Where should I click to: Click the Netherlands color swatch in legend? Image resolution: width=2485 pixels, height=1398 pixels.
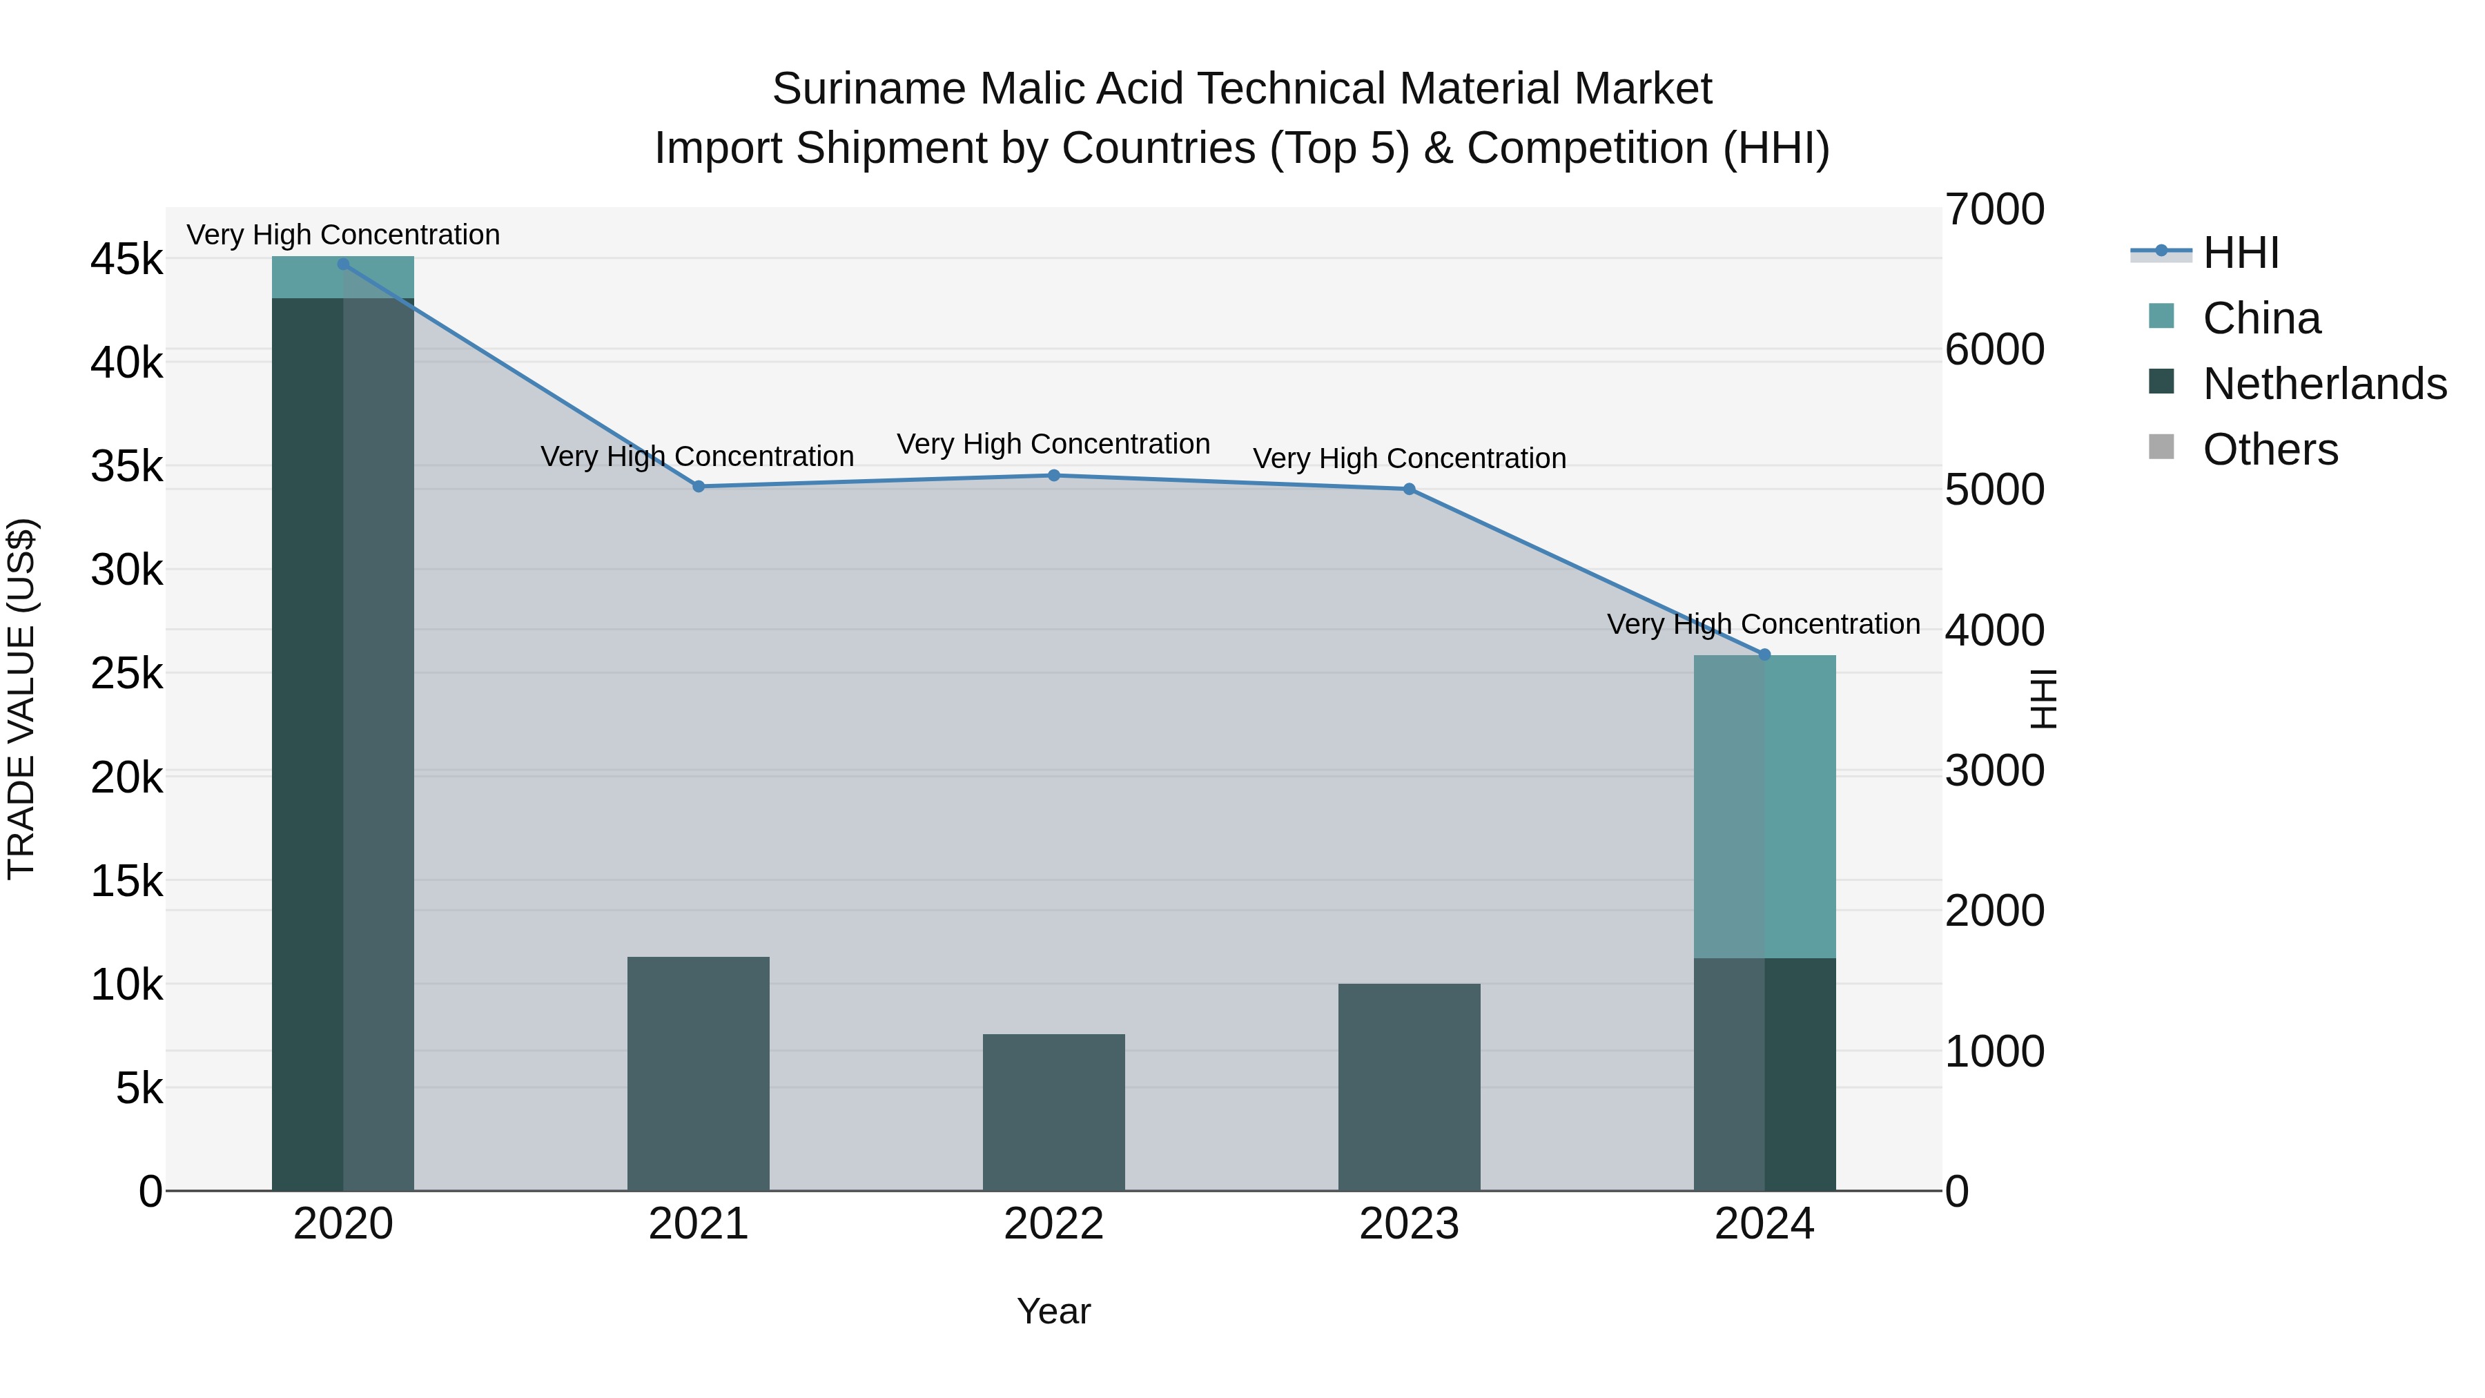[2162, 382]
